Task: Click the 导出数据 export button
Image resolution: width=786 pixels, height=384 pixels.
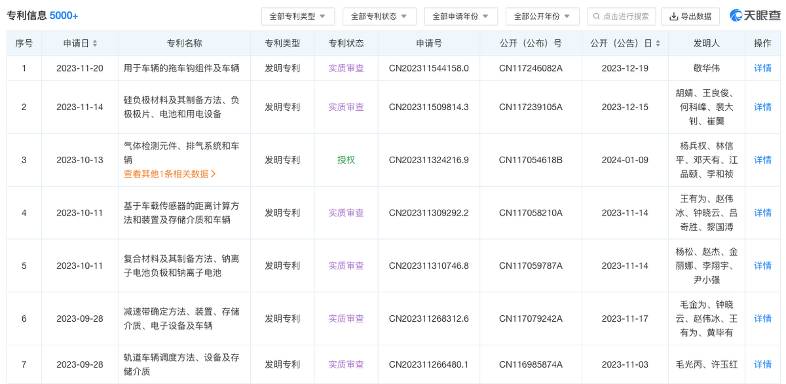Action: click(690, 16)
